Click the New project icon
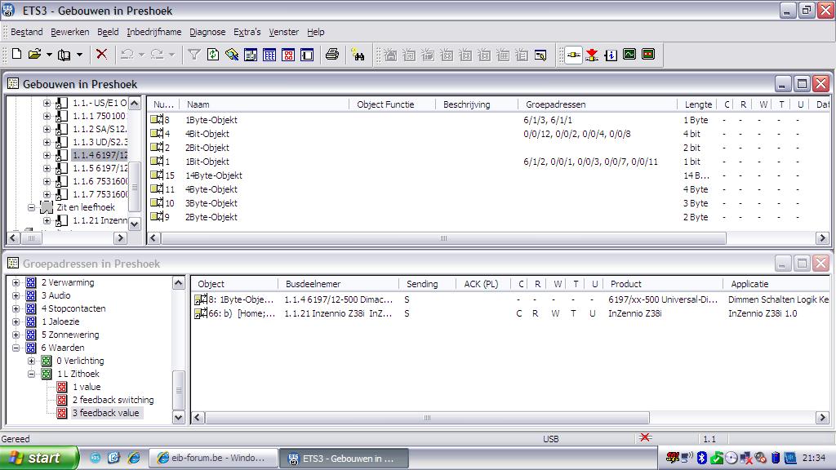Screen dimensions: 836x470 point(16,55)
